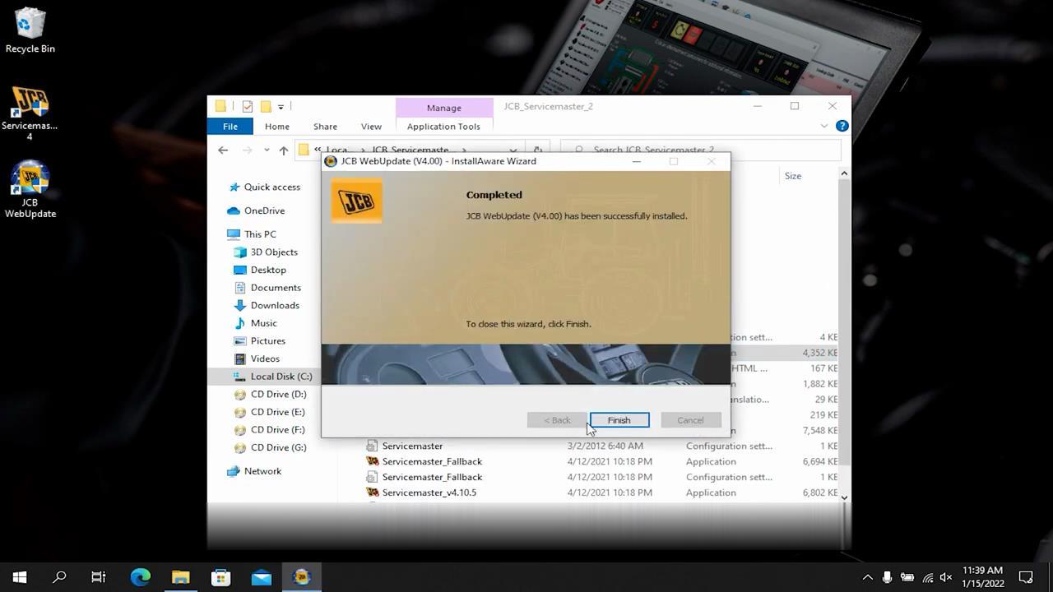Click the Manage contextual tab header

[443, 108]
